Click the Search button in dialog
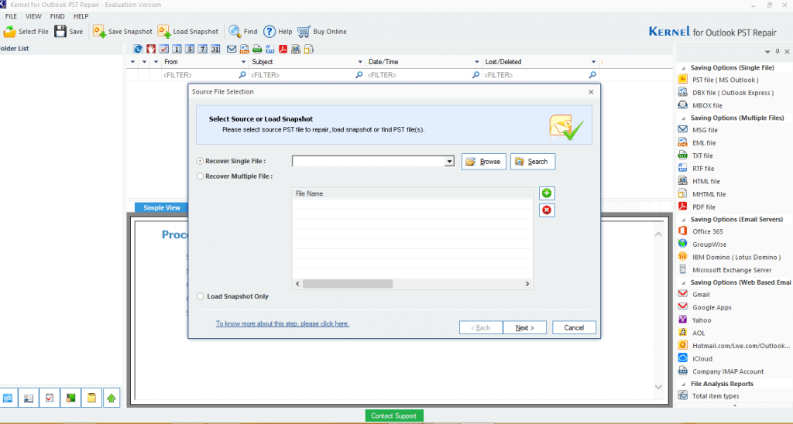 pos(533,161)
